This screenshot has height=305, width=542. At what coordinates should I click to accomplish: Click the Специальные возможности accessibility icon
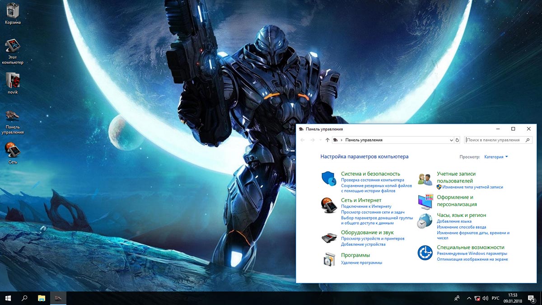425,253
